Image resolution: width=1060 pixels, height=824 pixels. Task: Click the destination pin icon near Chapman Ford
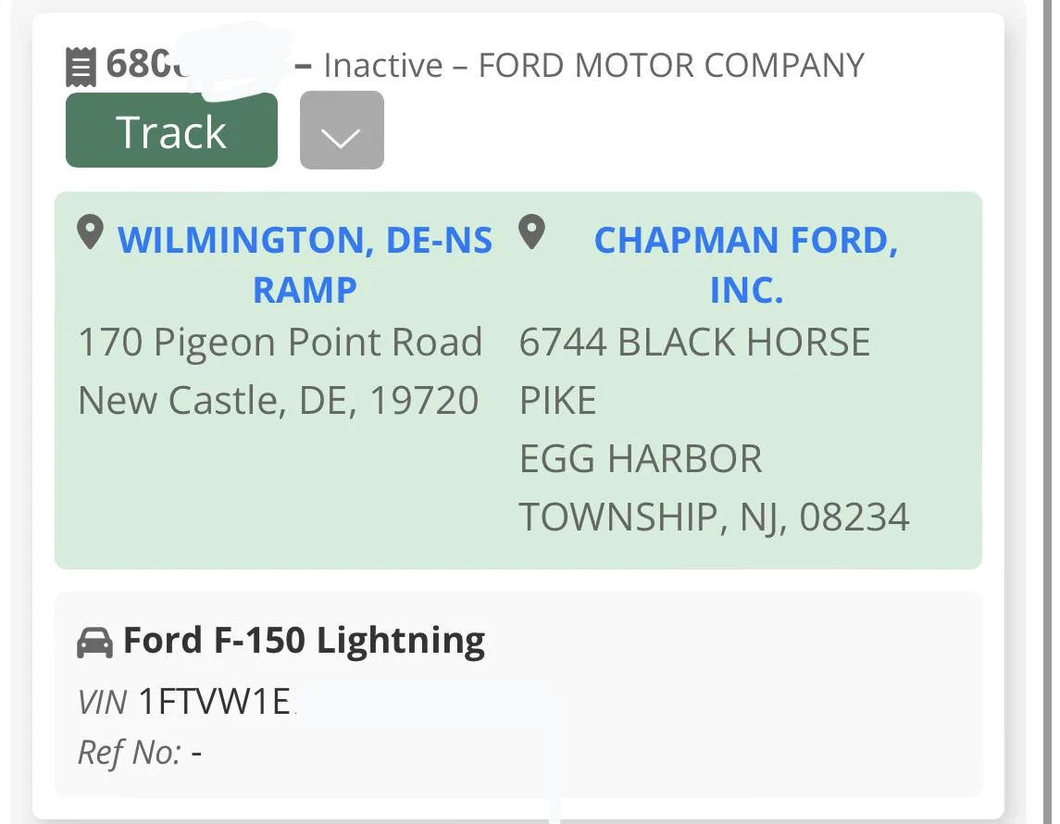click(x=531, y=232)
